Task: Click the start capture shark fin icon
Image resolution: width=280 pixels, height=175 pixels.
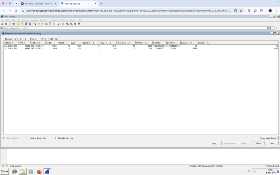Action: point(2,24)
